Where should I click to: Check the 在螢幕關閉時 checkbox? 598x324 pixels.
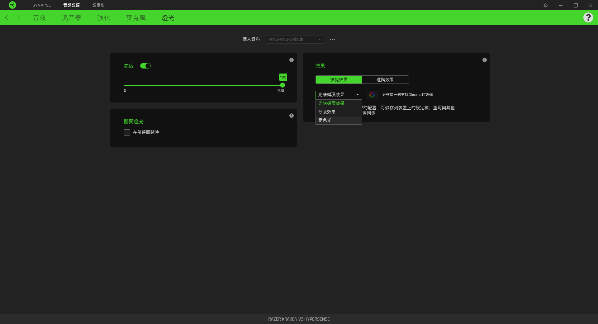127,132
